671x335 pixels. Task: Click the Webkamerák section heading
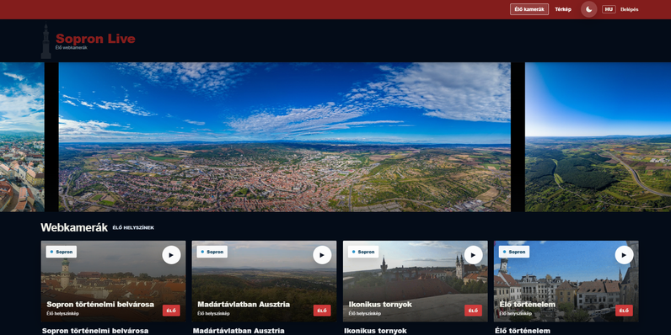tap(74, 228)
